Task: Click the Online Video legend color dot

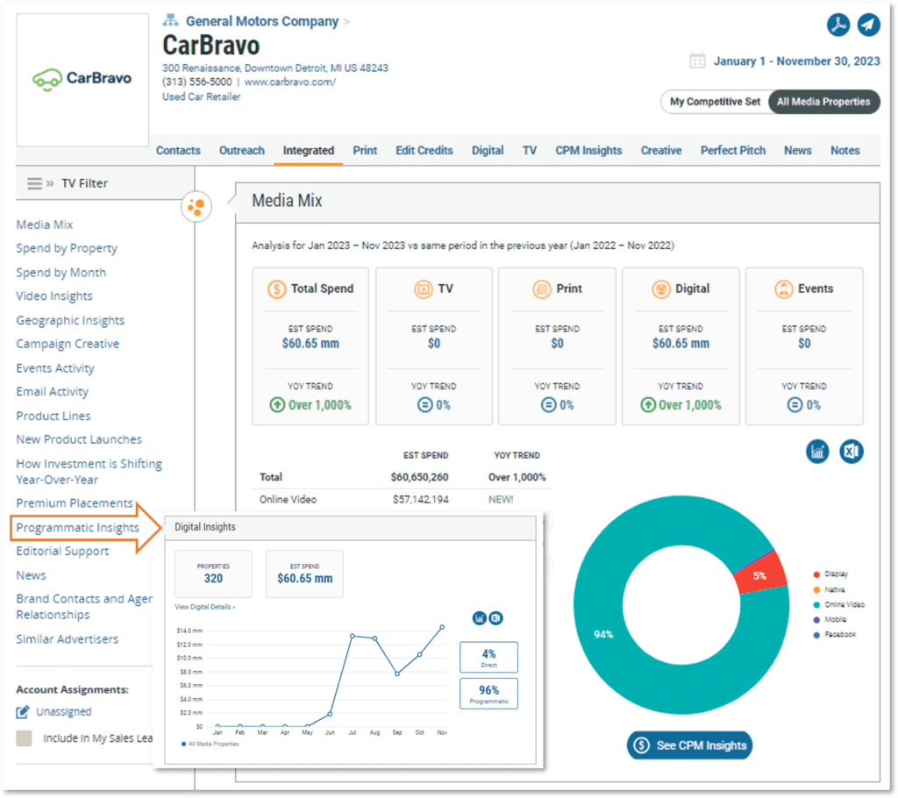Action: point(816,605)
